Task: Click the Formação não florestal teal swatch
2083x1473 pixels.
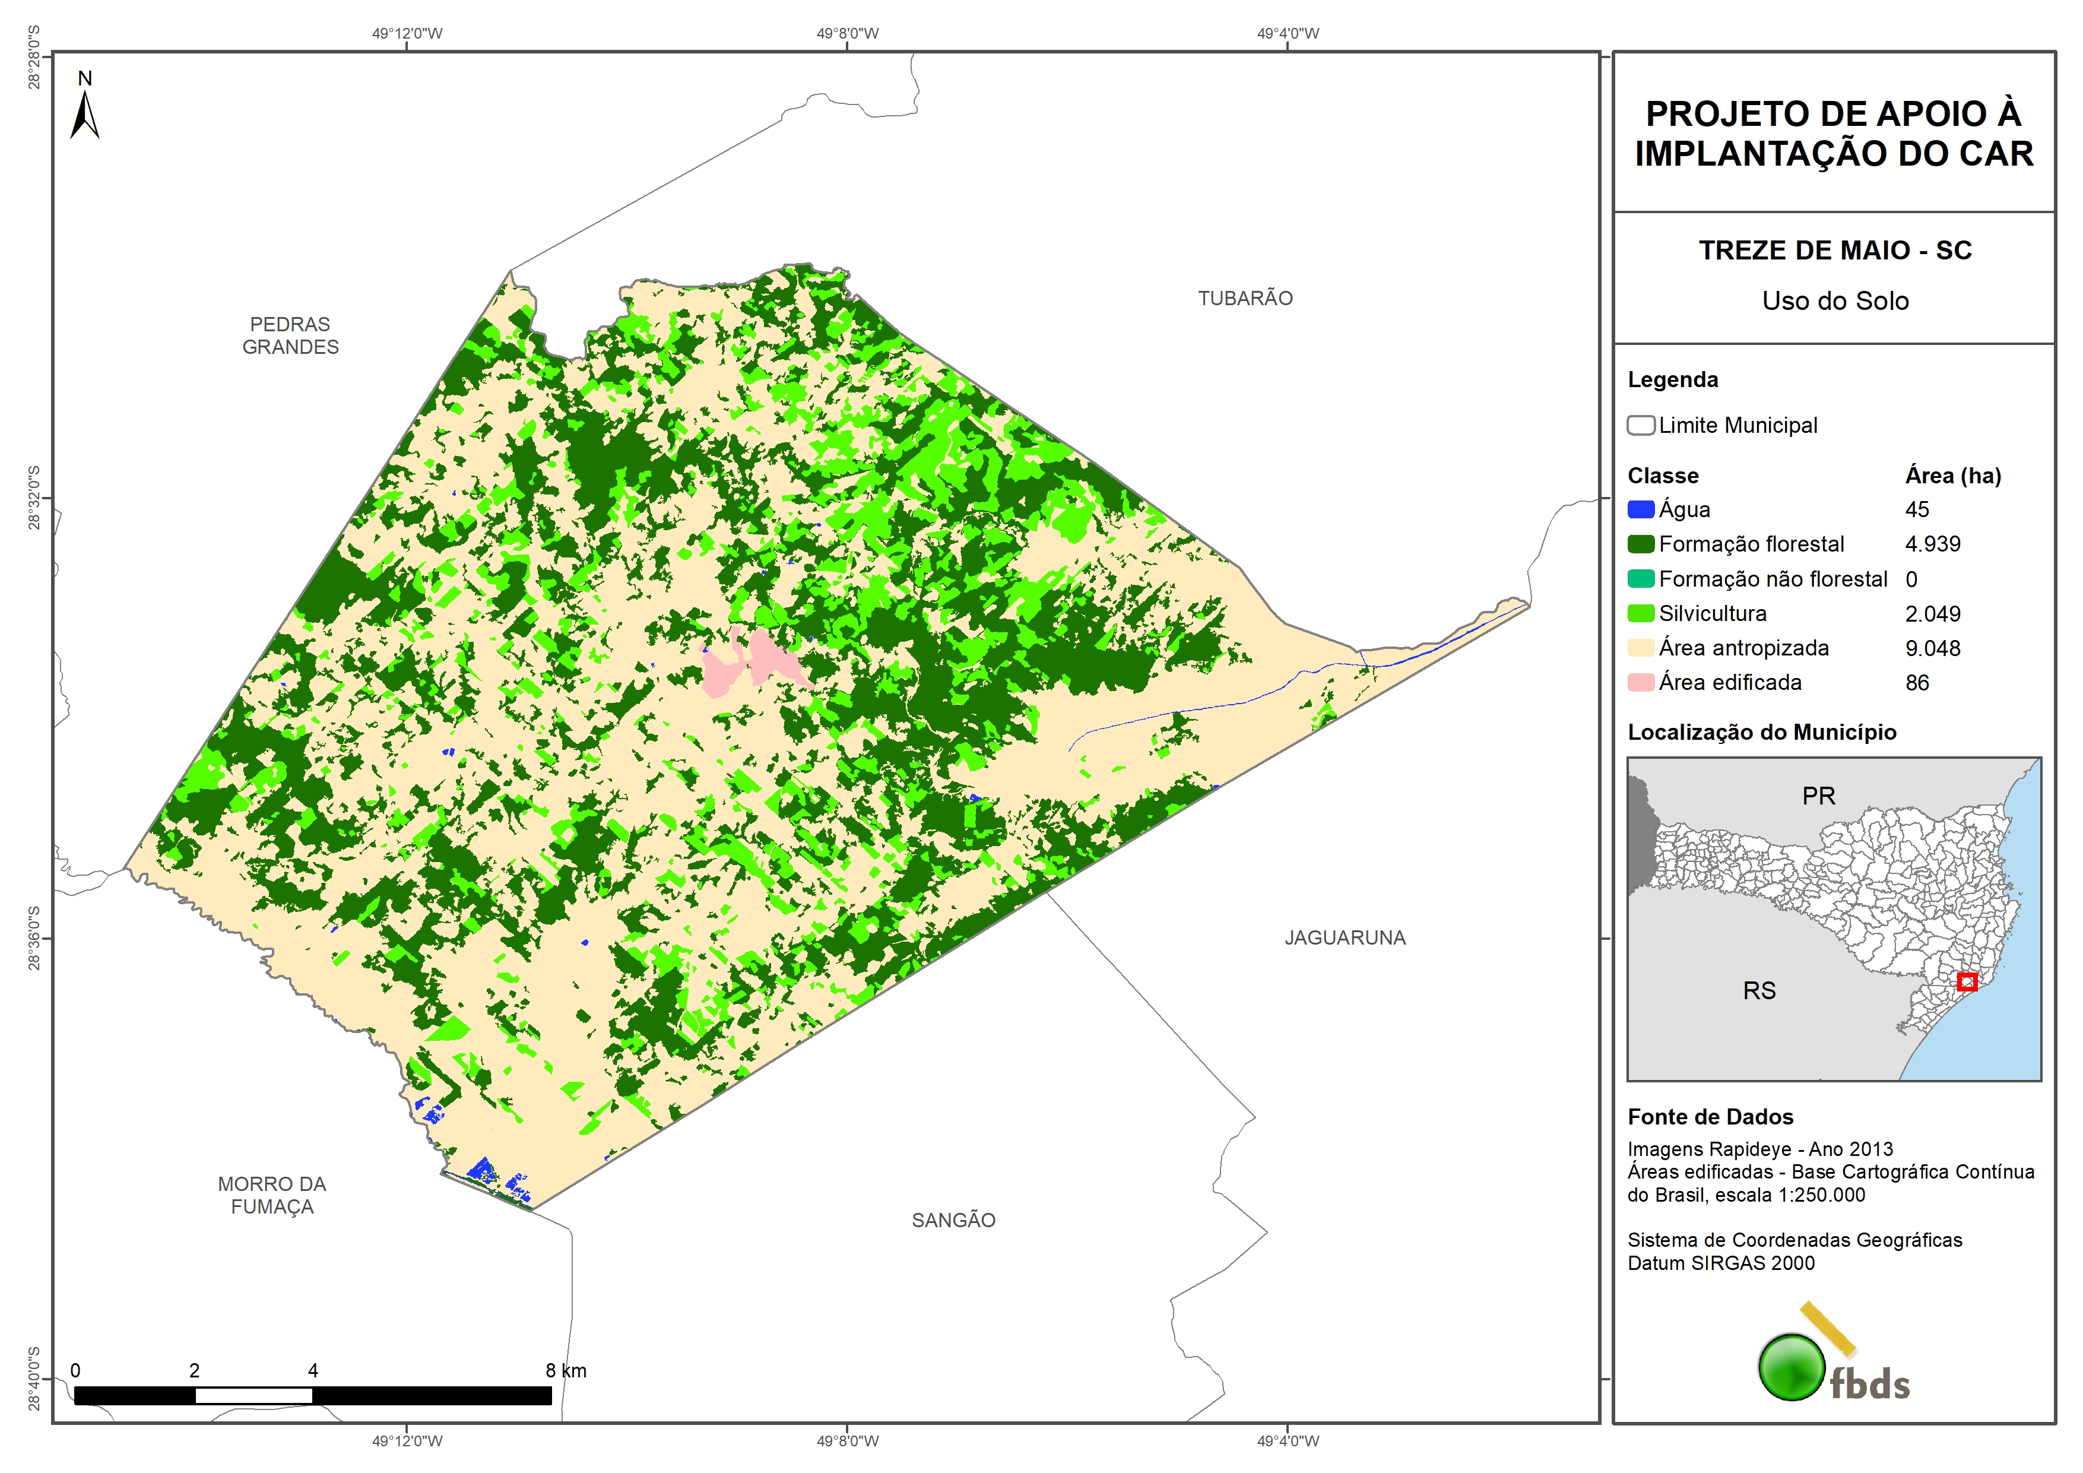Action: [x=1640, y=579]
